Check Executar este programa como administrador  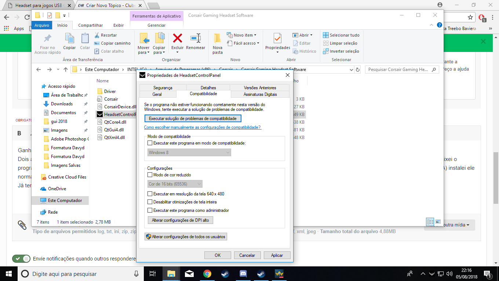(x=150, y=210)
